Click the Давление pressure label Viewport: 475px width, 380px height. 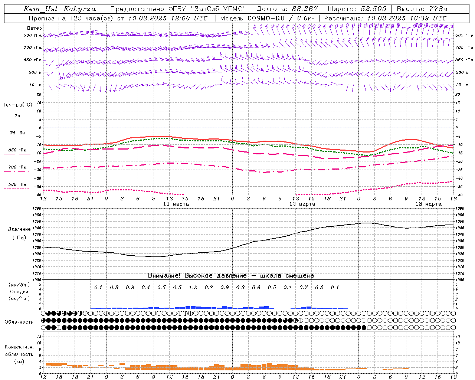[x=19, y=229]
